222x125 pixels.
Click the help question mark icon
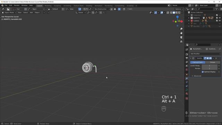tap(124, 9)
